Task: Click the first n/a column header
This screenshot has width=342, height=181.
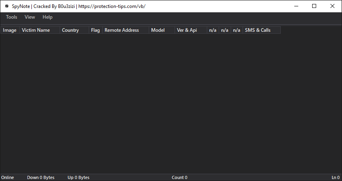Action: [x=213, y=30]
